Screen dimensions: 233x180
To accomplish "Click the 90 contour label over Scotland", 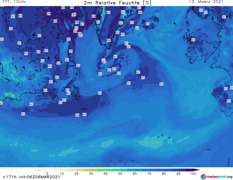I will coord(193,40).
